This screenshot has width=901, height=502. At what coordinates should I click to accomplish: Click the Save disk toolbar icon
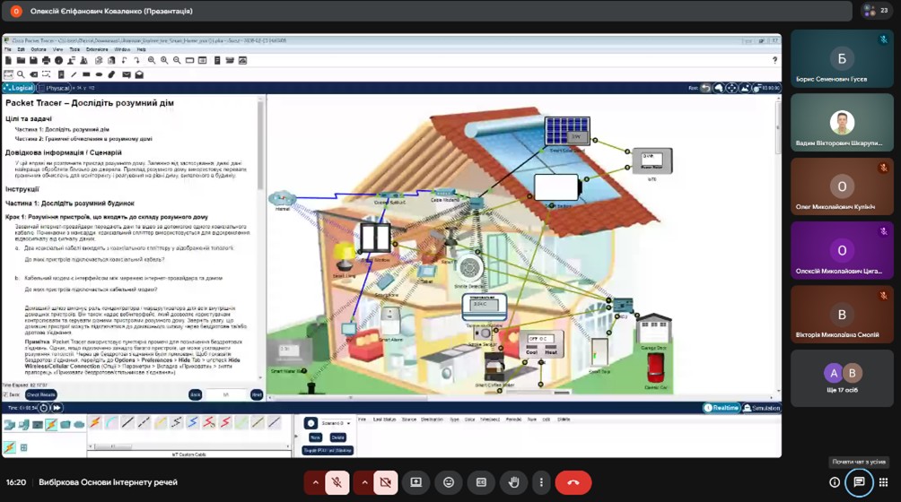(x=33, y=60)
